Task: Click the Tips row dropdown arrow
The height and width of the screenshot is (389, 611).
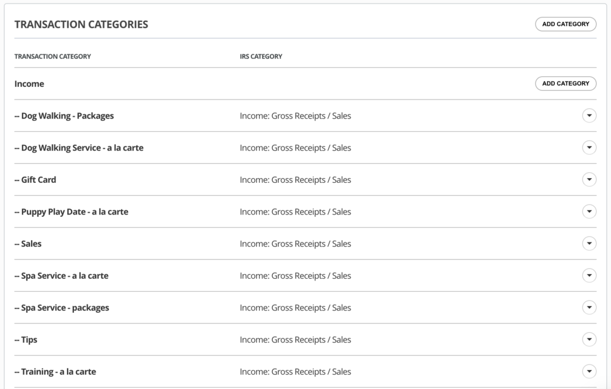Action: point(589,340)
